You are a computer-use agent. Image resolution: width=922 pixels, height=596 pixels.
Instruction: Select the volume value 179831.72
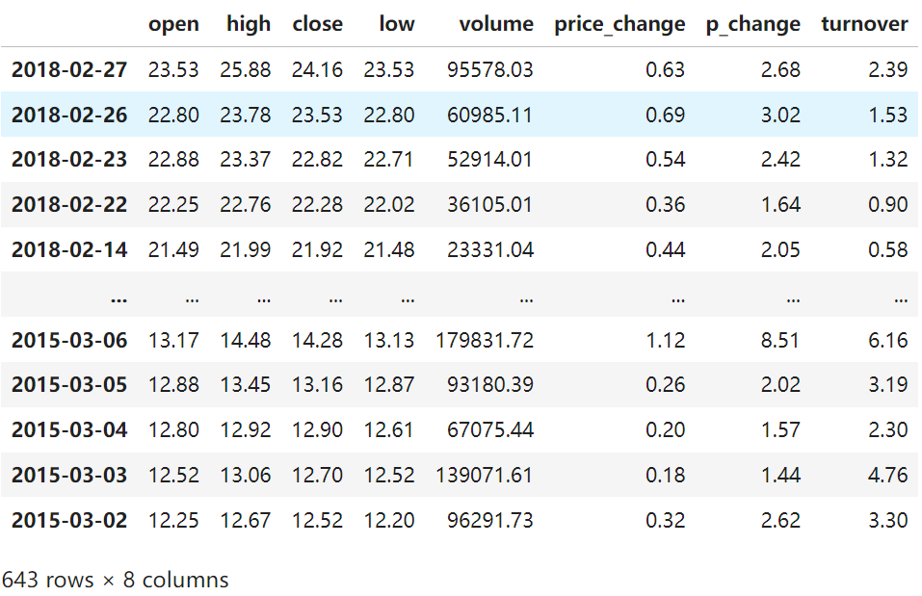click(485, 340)
